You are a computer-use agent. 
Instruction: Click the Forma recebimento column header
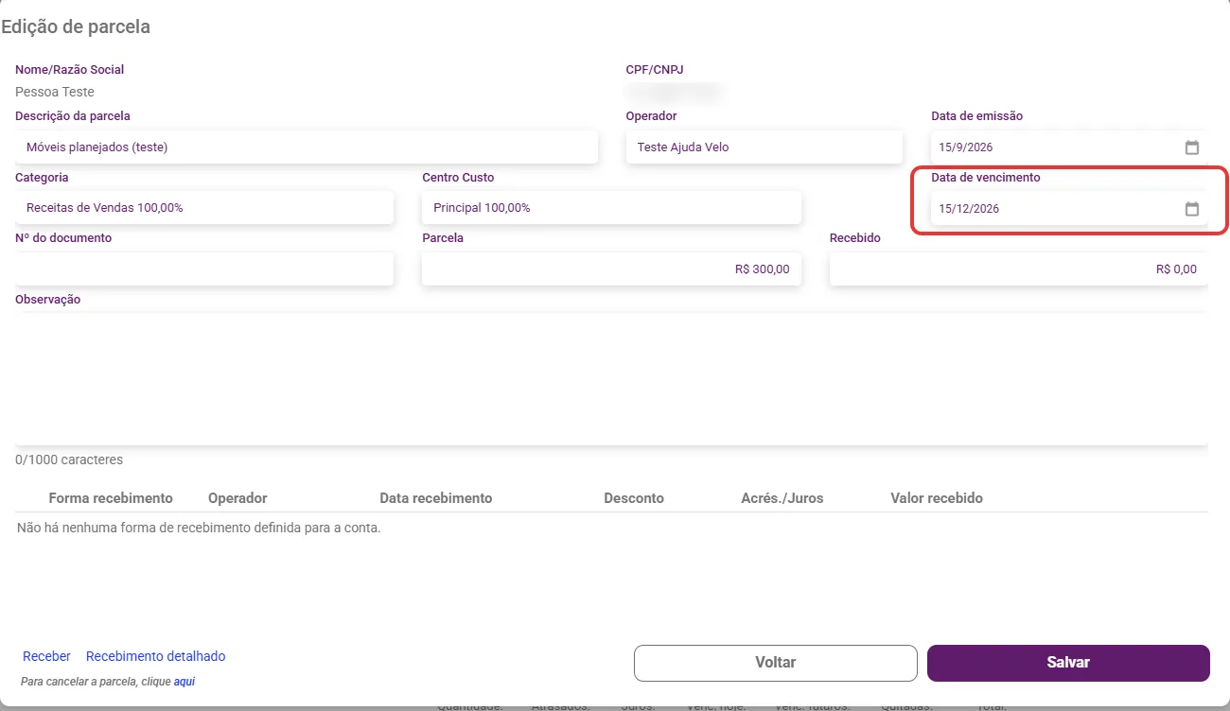111,498
